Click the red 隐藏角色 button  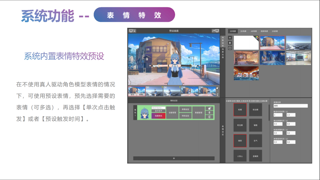[x=158, y=116]
